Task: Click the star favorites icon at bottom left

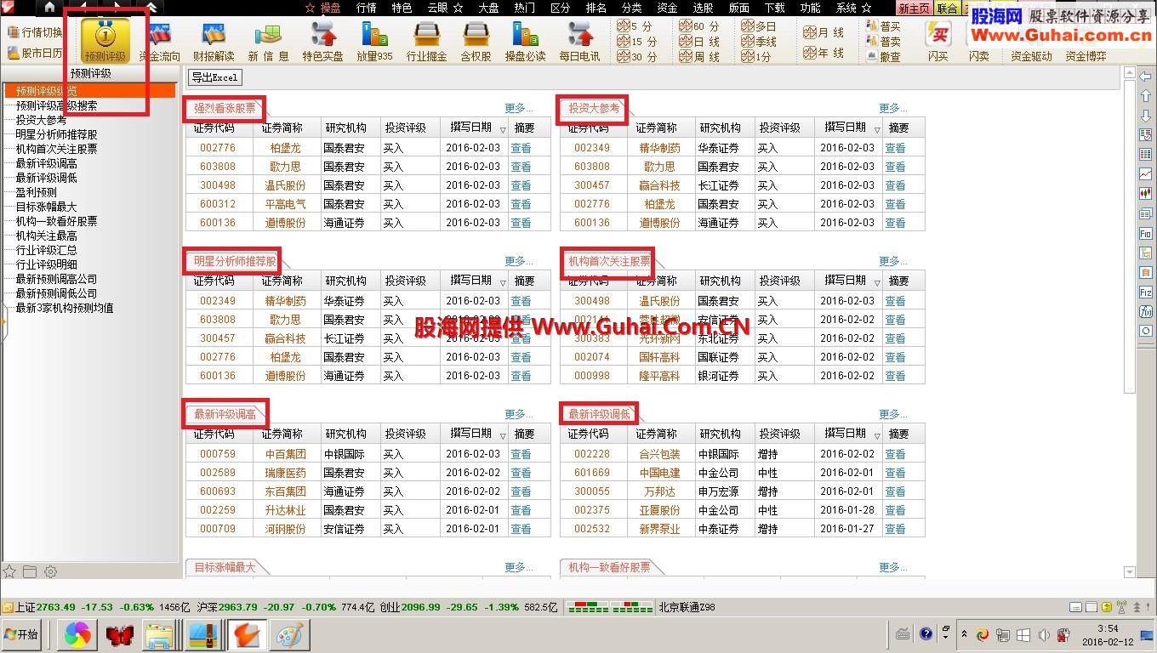Action: pyautogui.click(x=9, y=571)
